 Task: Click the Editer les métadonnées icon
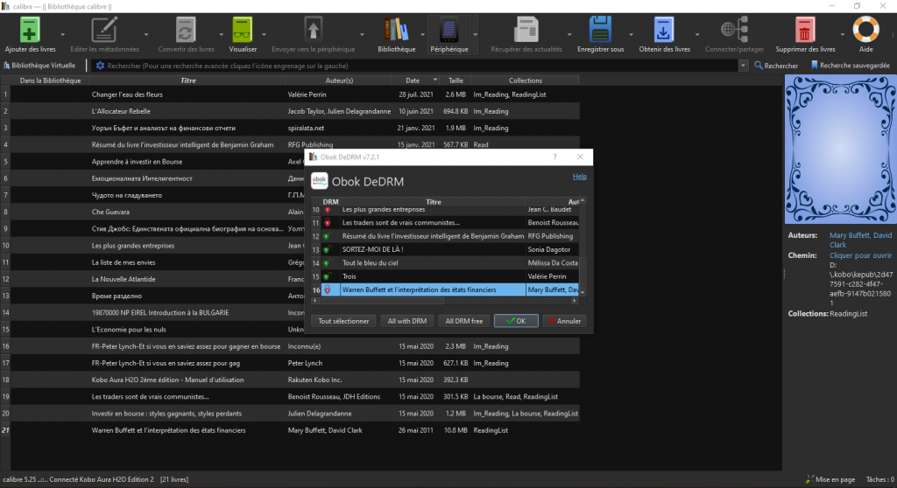[104, 30]
